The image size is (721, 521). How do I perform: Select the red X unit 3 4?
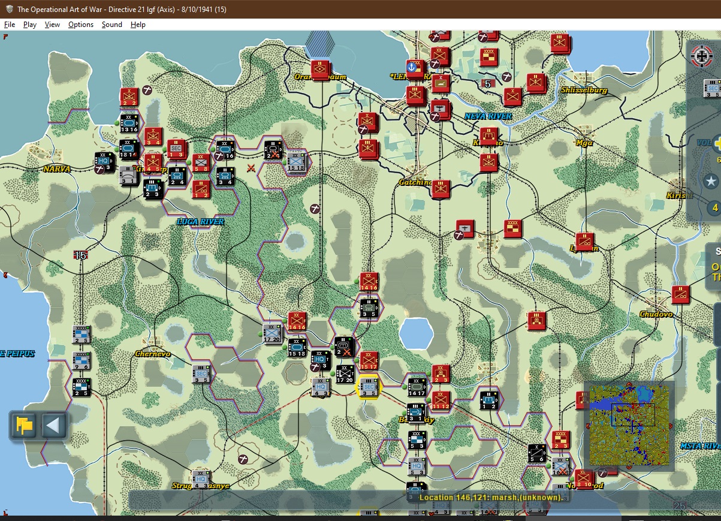coord(153,137)
